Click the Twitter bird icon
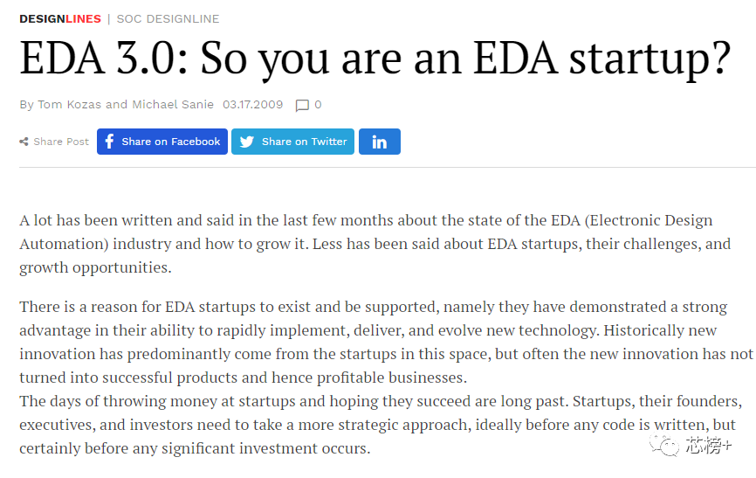This screenshot has width=756, height=478. [x=247, y=142]
